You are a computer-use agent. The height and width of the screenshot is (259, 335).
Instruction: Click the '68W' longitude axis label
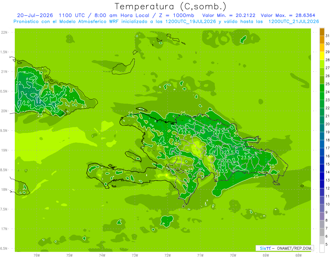point(298,255)
